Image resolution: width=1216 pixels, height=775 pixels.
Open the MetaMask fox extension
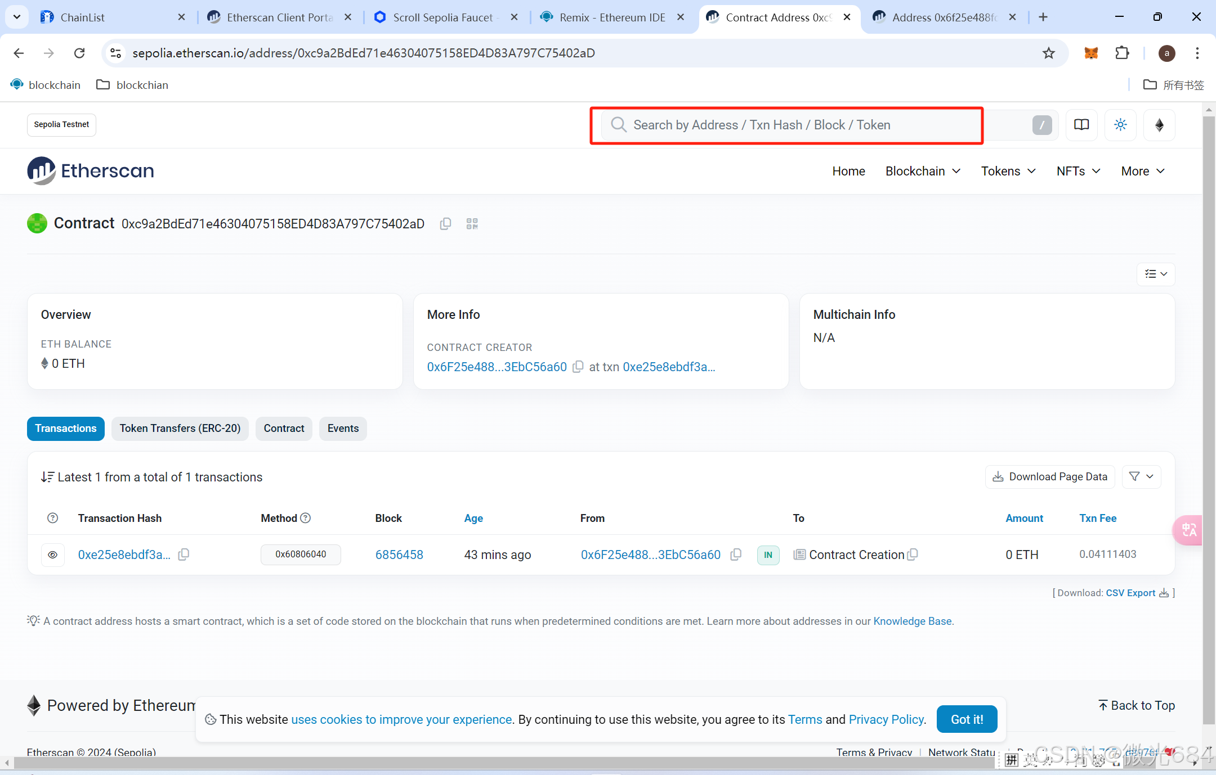1091,53
